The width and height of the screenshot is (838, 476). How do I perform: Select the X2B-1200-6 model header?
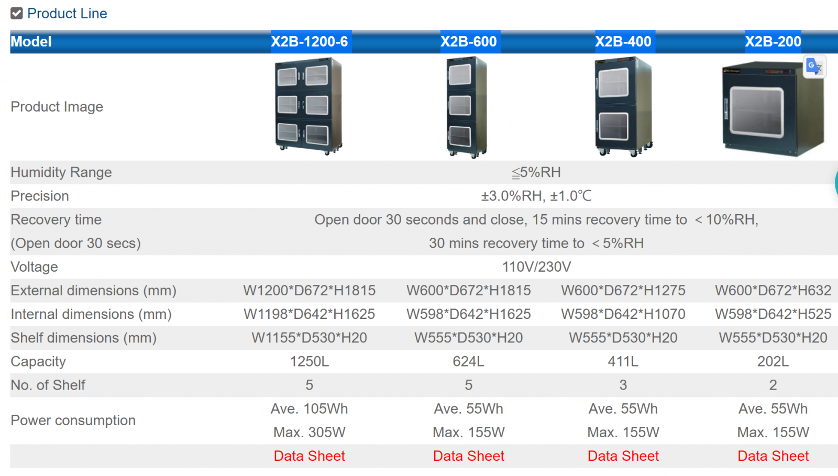tap(309, 42)
